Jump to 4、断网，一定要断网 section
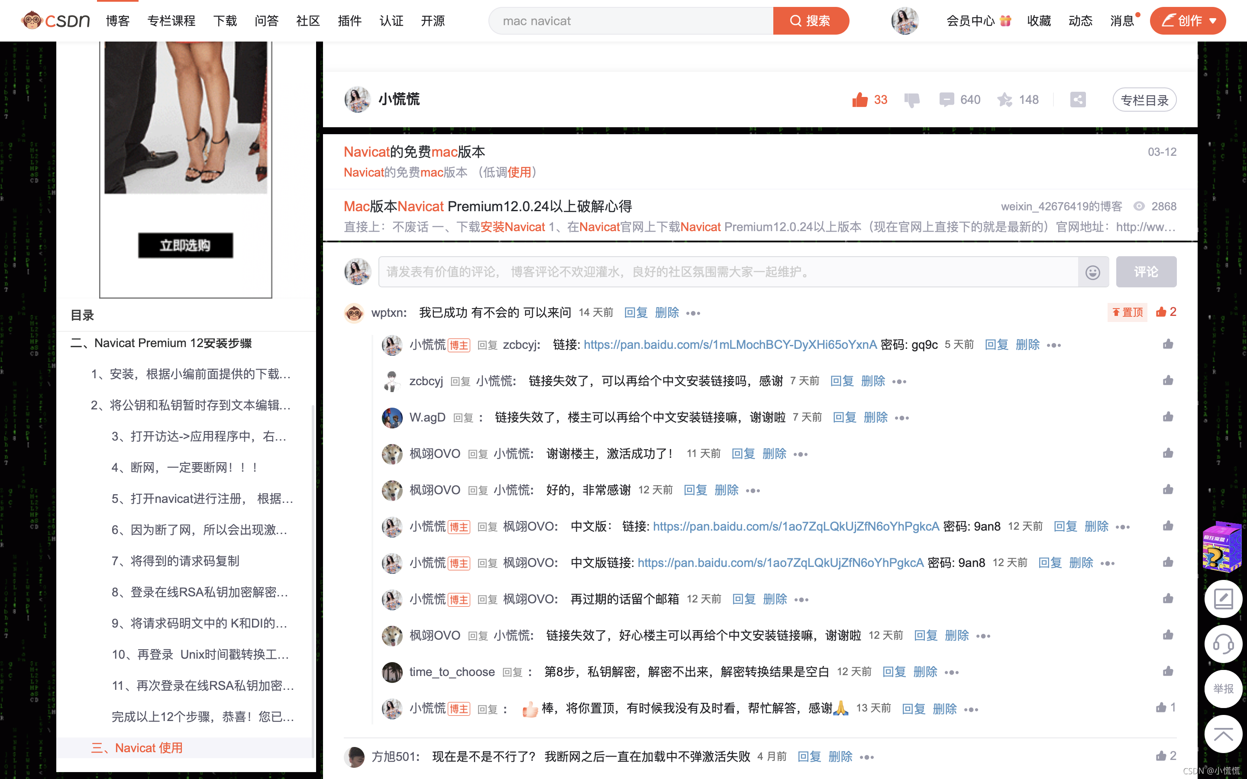Screen dimensions: 1247x779 click(x=184, y=467)
